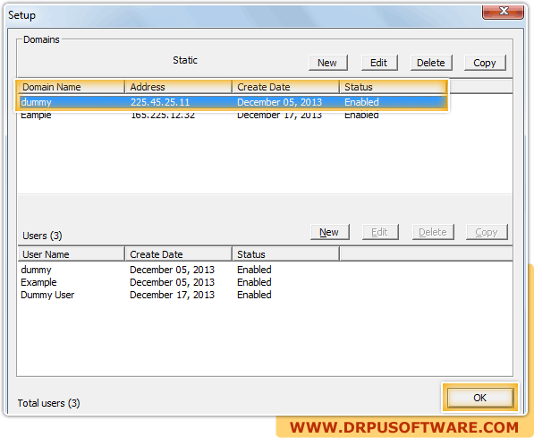Click greyed Copy button in Users section
534x438 pixels.
tap(487, 232)
